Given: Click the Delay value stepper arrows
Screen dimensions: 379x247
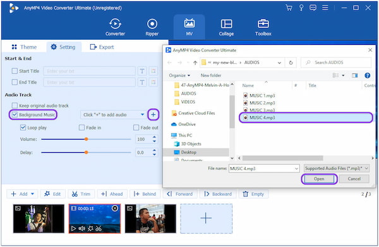Looking at the screenshot, I should [x=154, y=152].
